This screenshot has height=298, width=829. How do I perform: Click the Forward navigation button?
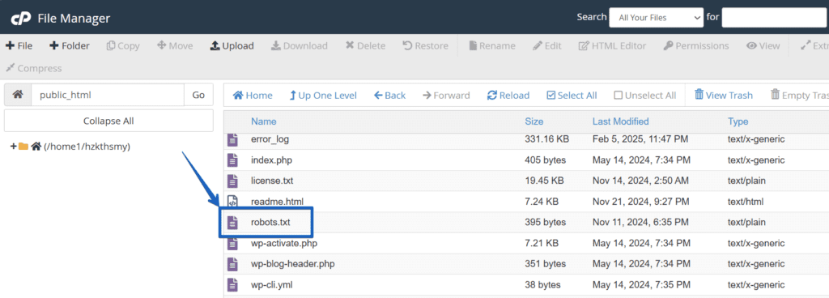click(x=446, y=95)
